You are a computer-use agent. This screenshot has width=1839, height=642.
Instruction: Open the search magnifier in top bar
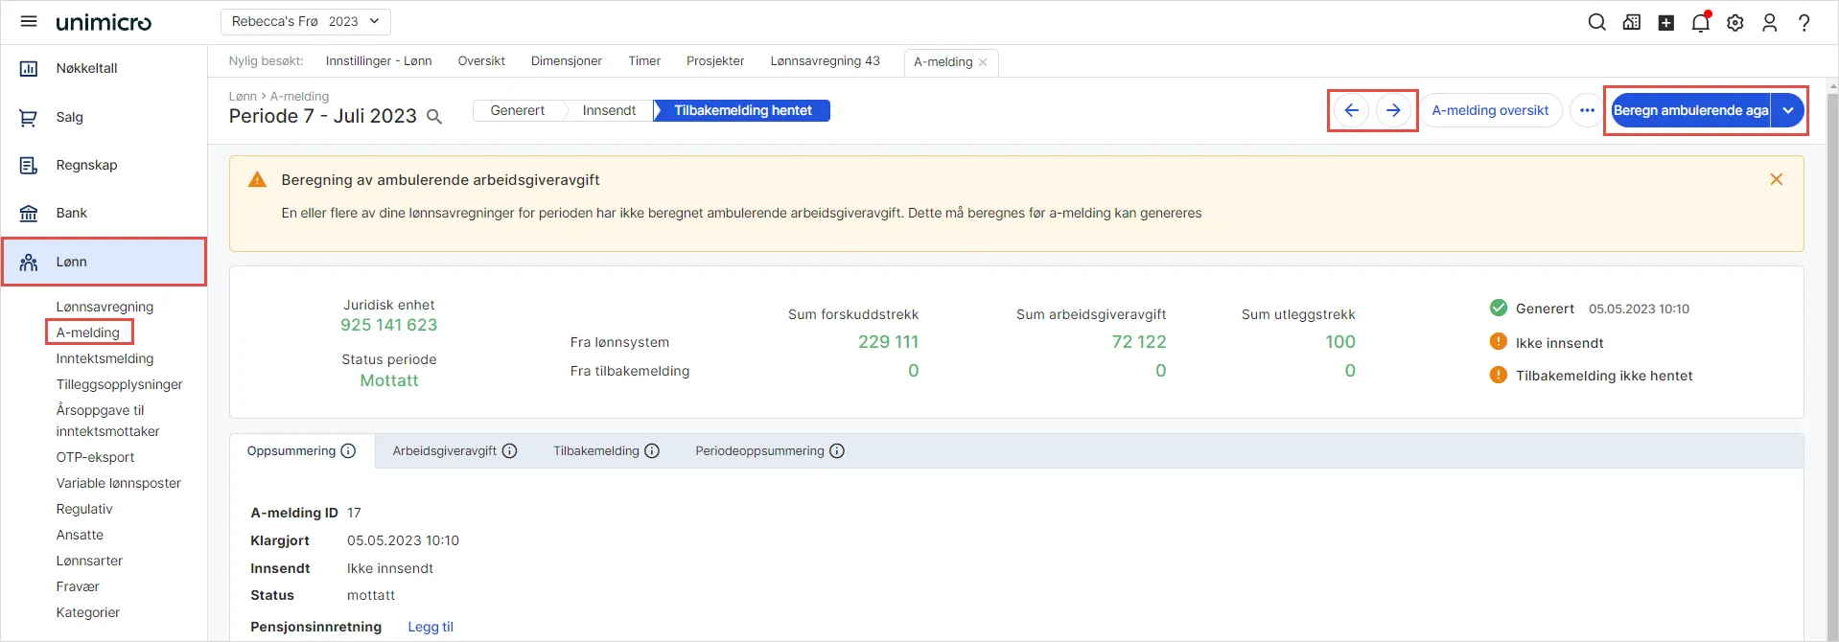coord(1596,22)
